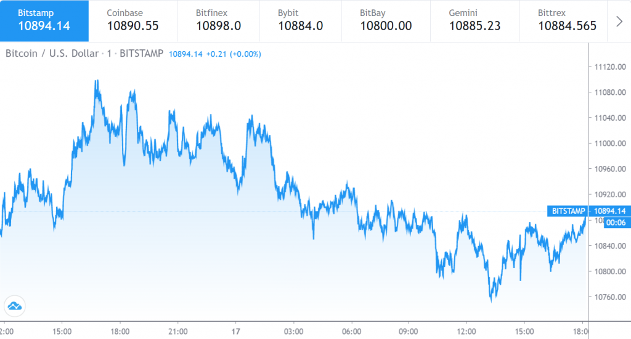Click the Bitcoin / U.S. Dollar symbol title
Image resolution: width=631 pixels, height=339 pixels.
tap(52, 54)
